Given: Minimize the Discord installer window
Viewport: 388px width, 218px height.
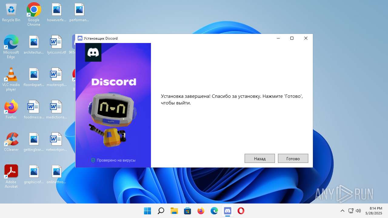Looking at the screenshot, I should [x=278, y=38].
